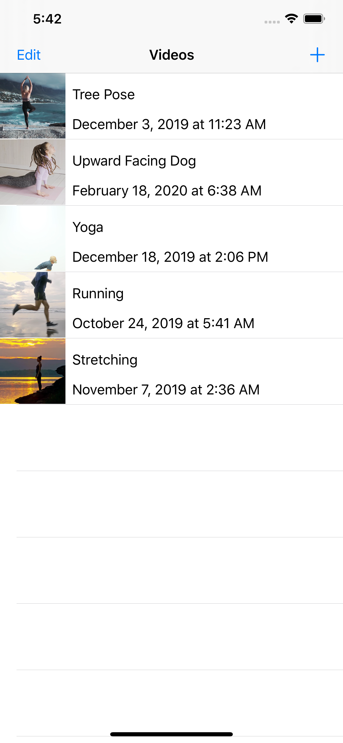The image size is (343, 743).
Task: Tap the February 18, 2020 date
Action: 167,191
